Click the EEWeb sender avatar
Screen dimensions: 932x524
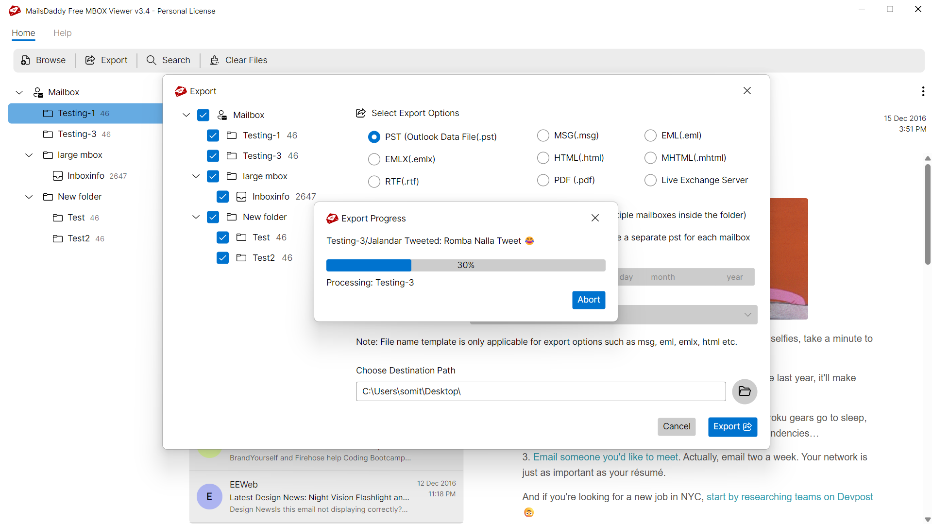pos(209,496)
